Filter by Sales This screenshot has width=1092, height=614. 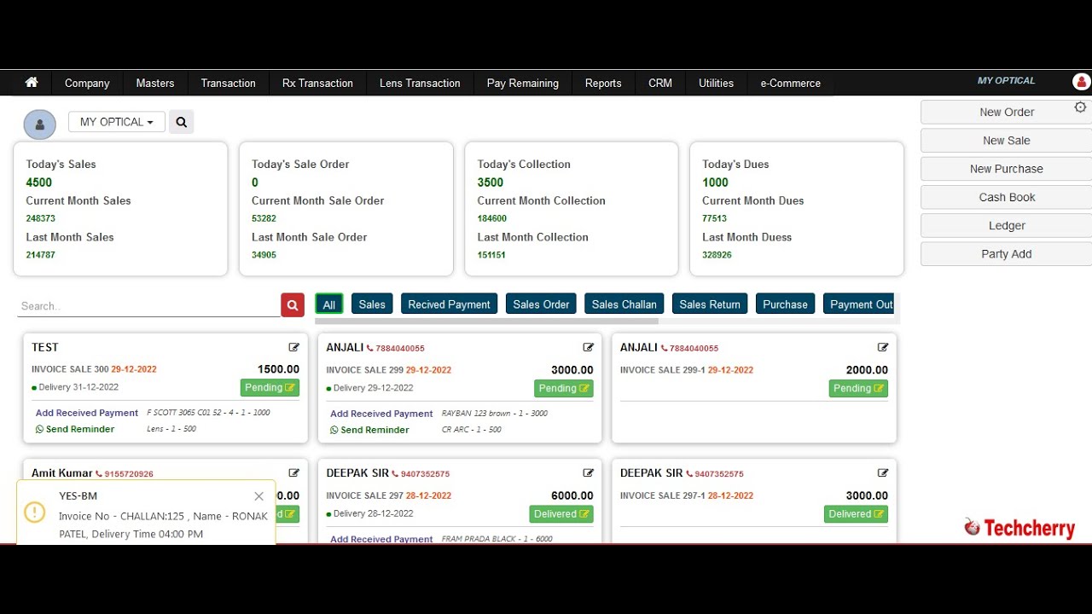point(372,304)
